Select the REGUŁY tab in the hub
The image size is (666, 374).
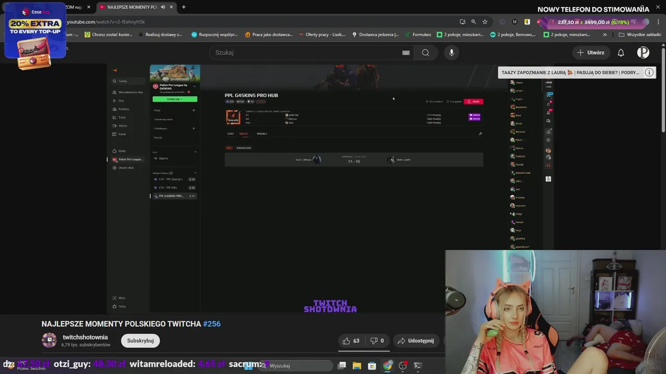[262, 133]
